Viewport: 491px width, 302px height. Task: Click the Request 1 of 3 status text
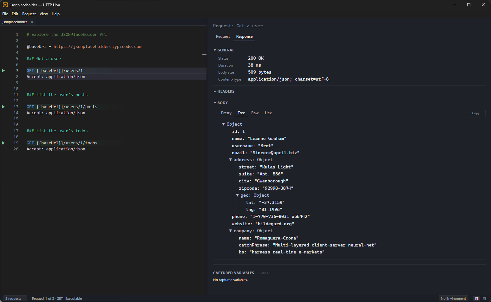tap(57, 299)
